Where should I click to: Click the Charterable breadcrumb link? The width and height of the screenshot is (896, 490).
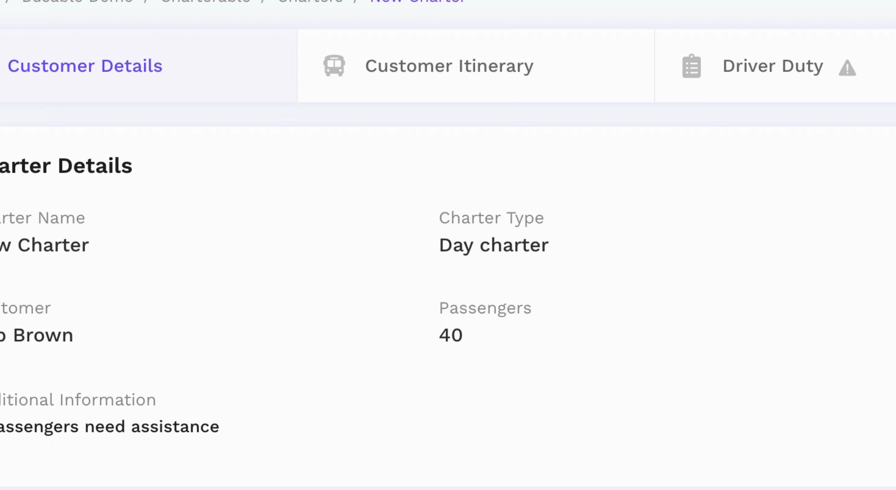point(205,1)
